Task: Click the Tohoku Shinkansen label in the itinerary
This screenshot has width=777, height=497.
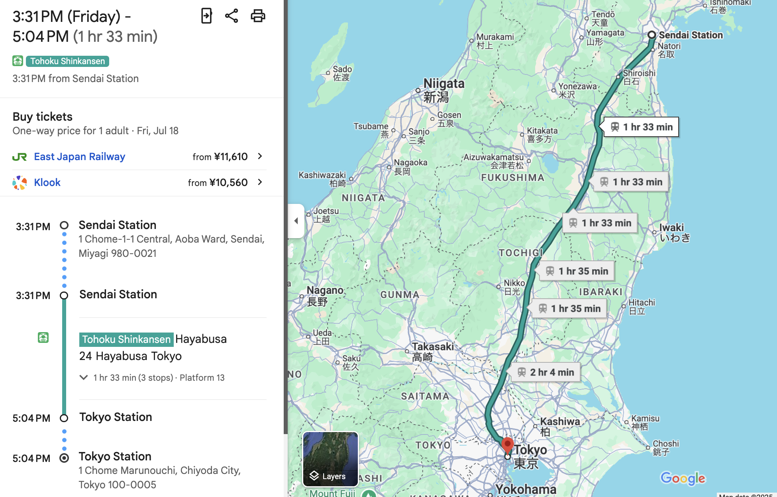Action: (126, 339)
